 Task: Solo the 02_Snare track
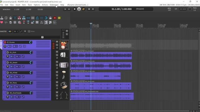click(57, 65)
